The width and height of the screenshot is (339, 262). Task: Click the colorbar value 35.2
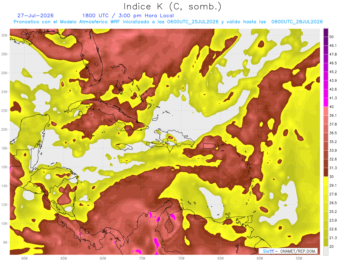click(x=333, y=142)
